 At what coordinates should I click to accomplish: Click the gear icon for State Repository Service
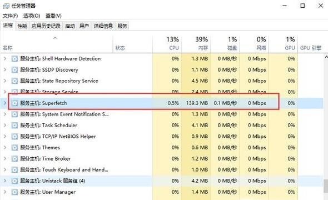14,81
